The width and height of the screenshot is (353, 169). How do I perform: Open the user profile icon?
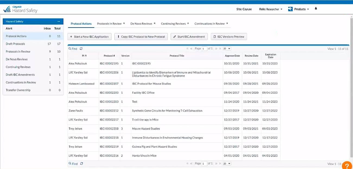pos(316,9)
